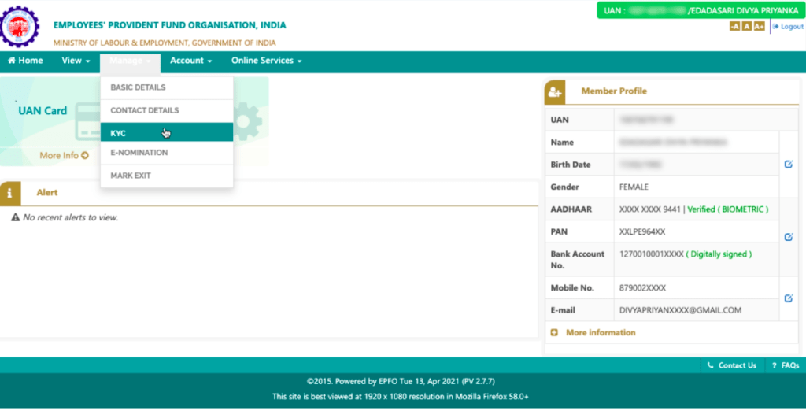This screenshot has width=806, height=411.
Task: Click Ministry of Labour & Employment subtitle
Action: tap(165, 43)
